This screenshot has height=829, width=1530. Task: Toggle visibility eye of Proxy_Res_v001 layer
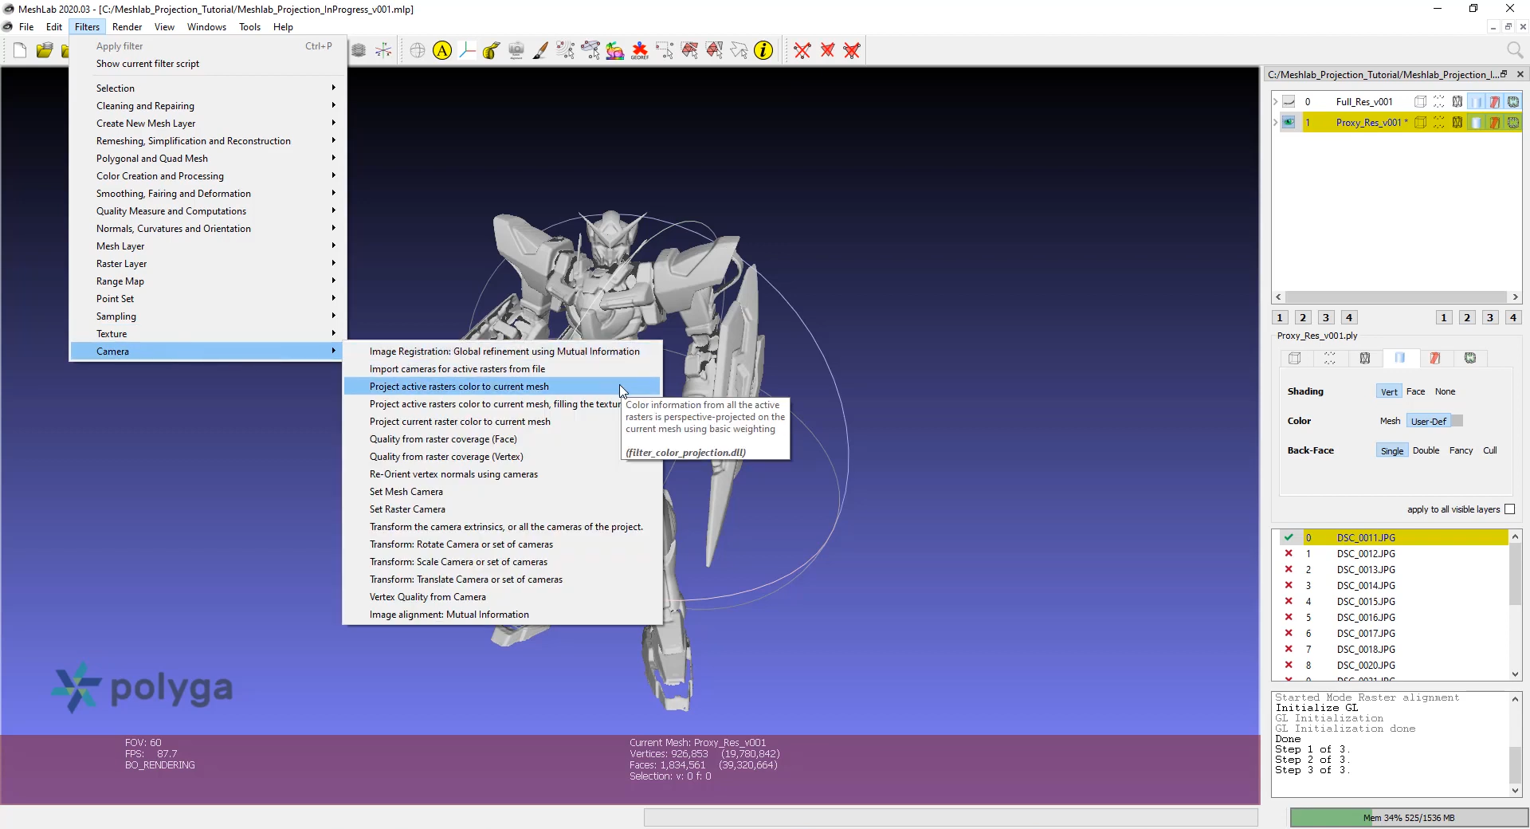pos(1289,123)
